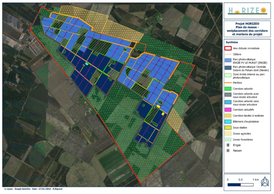
Task: Click the ENGIE PV Le Murat blue swatch
Action: point(228,61)
